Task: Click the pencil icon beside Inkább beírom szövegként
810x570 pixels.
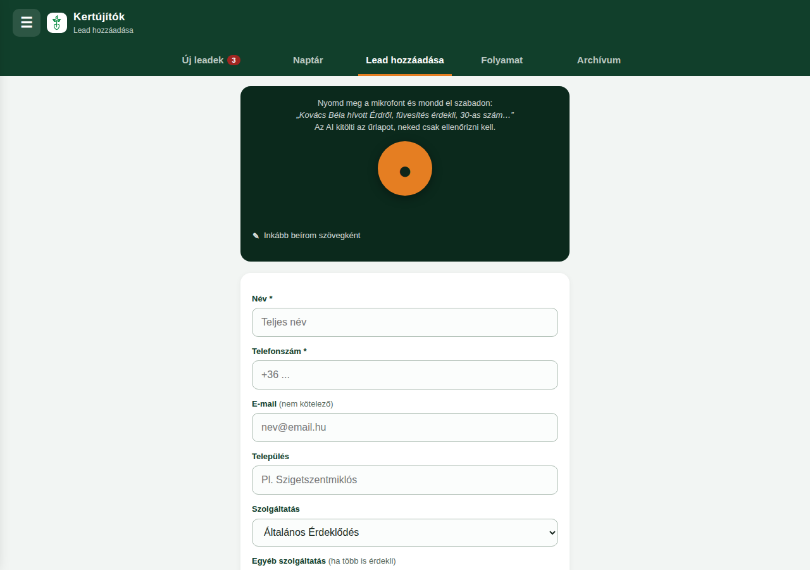Action: coord(256,236)
